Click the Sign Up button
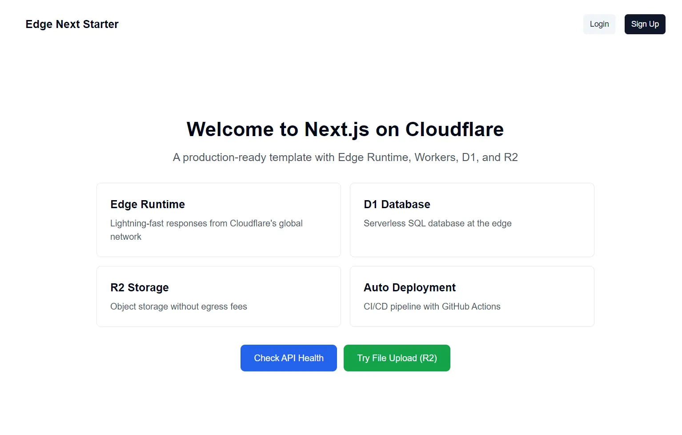The width and height of the screenshot is (682, 435). click(645, 24)
